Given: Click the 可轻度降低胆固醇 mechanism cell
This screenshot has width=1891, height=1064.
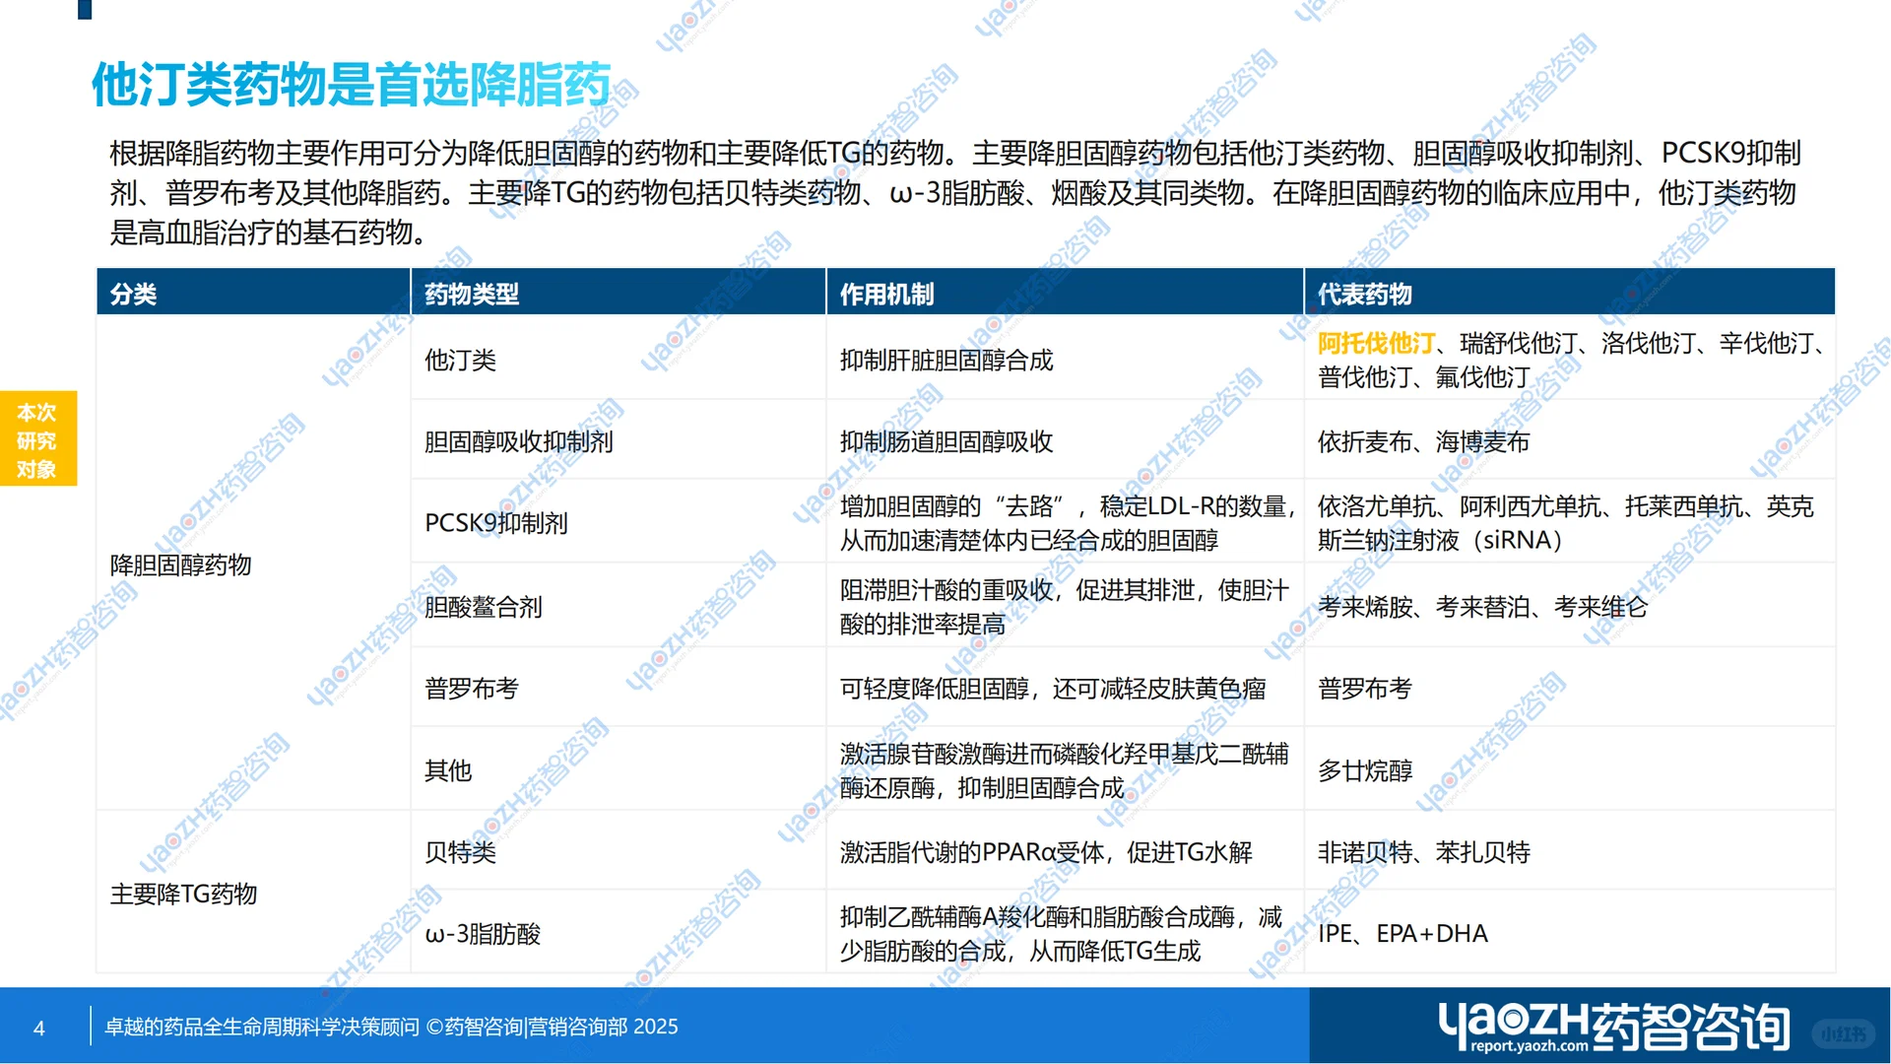Looking at the screenshot, I should 1065,689.
